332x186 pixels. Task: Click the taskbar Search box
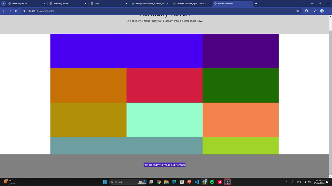tap(128, 182)
